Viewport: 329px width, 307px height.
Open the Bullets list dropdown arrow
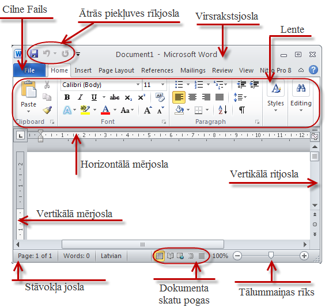[x=188, y=85]
